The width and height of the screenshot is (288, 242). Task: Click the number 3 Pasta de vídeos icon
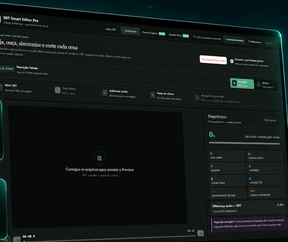point(153,95)
